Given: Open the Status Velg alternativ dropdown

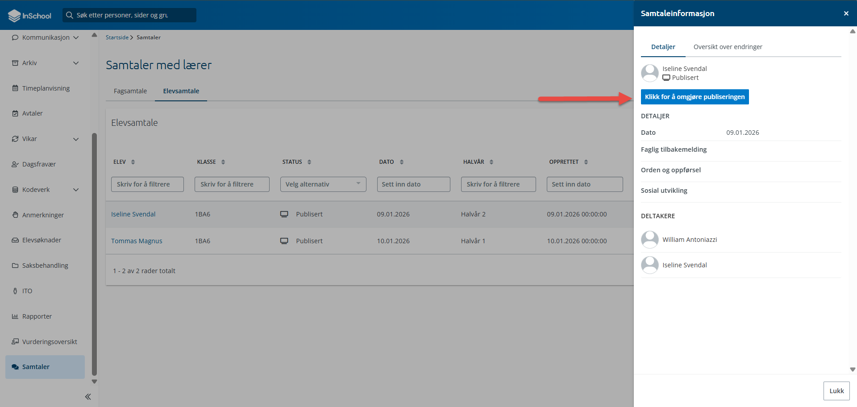Looking at the screenshot, I should tap(323, 184).
